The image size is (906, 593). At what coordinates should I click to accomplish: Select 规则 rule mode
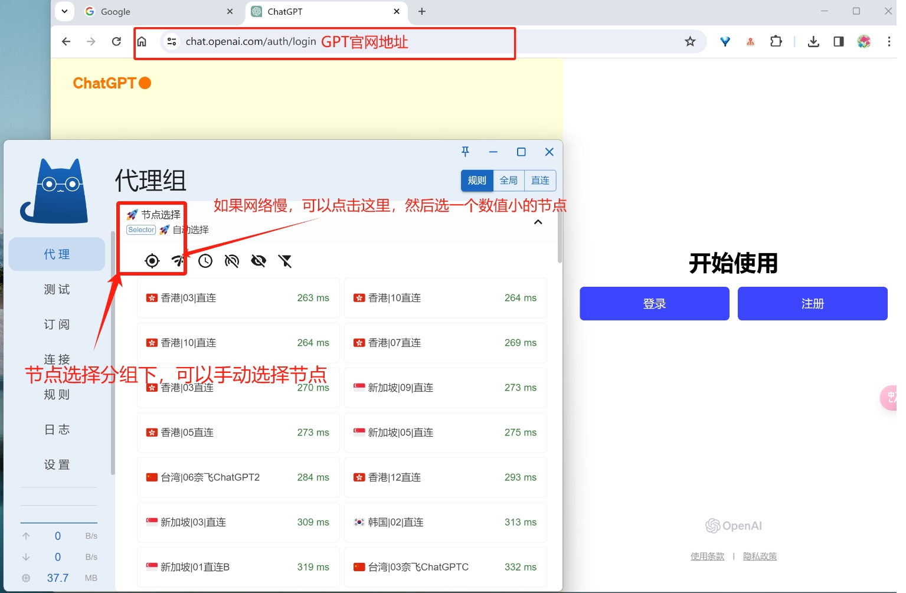[x=477, y=181]
